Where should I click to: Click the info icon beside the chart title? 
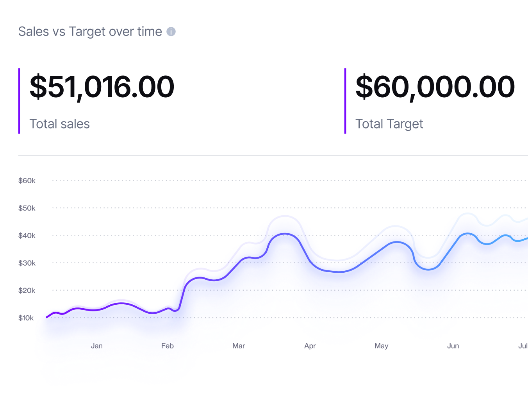click(x=171, y=32)
